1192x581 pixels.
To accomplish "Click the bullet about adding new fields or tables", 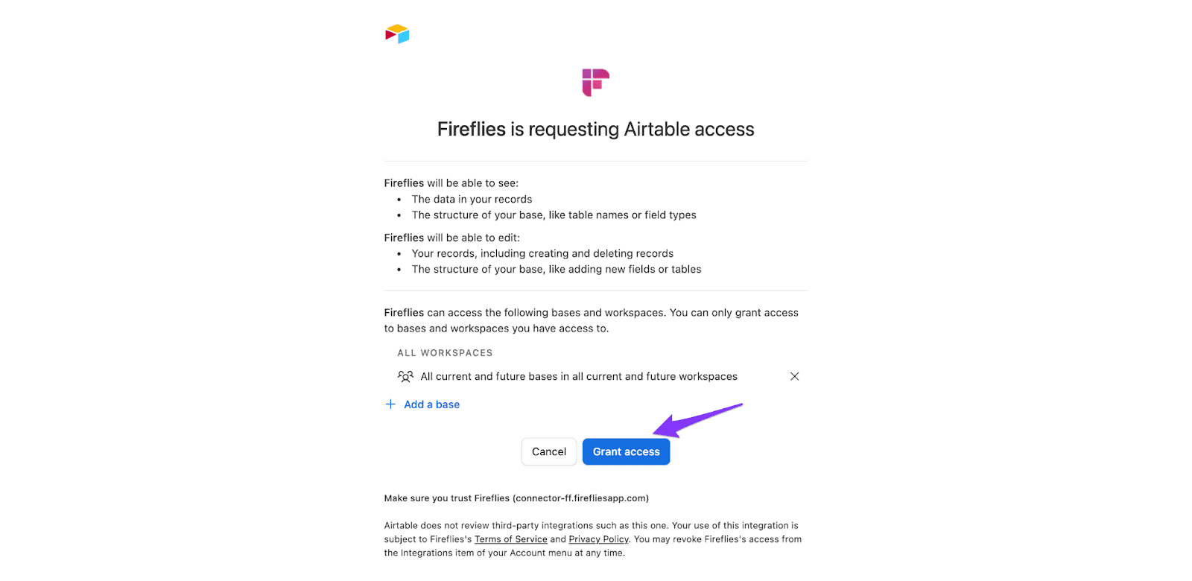I will coord(557,270).
